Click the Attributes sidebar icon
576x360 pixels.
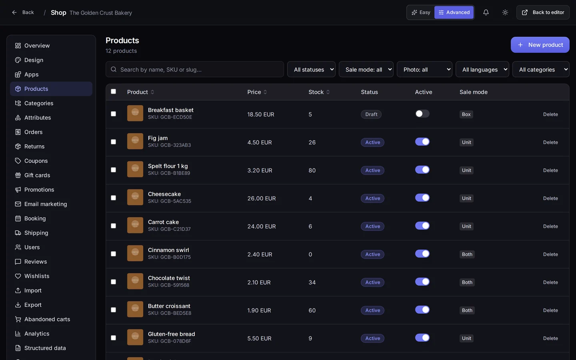coord(18,118)
